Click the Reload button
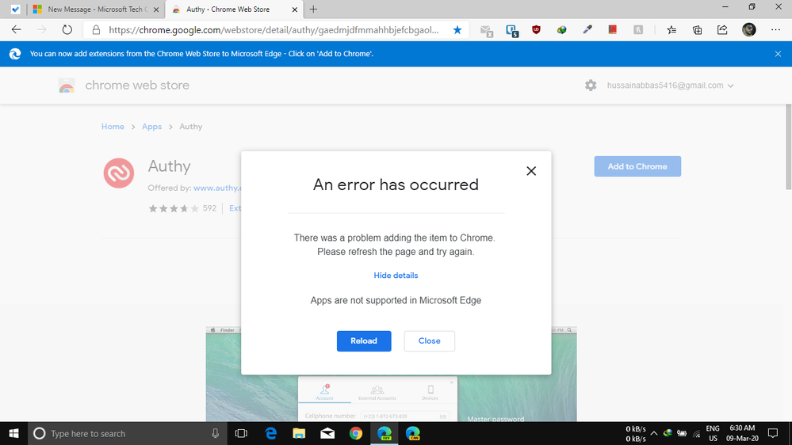792x445 pixels. pyautogui.click(x=364, y=341)
